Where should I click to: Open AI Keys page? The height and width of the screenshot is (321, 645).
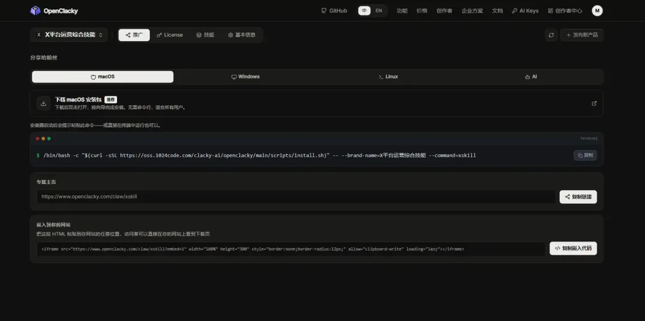click(x=525, y=11)
